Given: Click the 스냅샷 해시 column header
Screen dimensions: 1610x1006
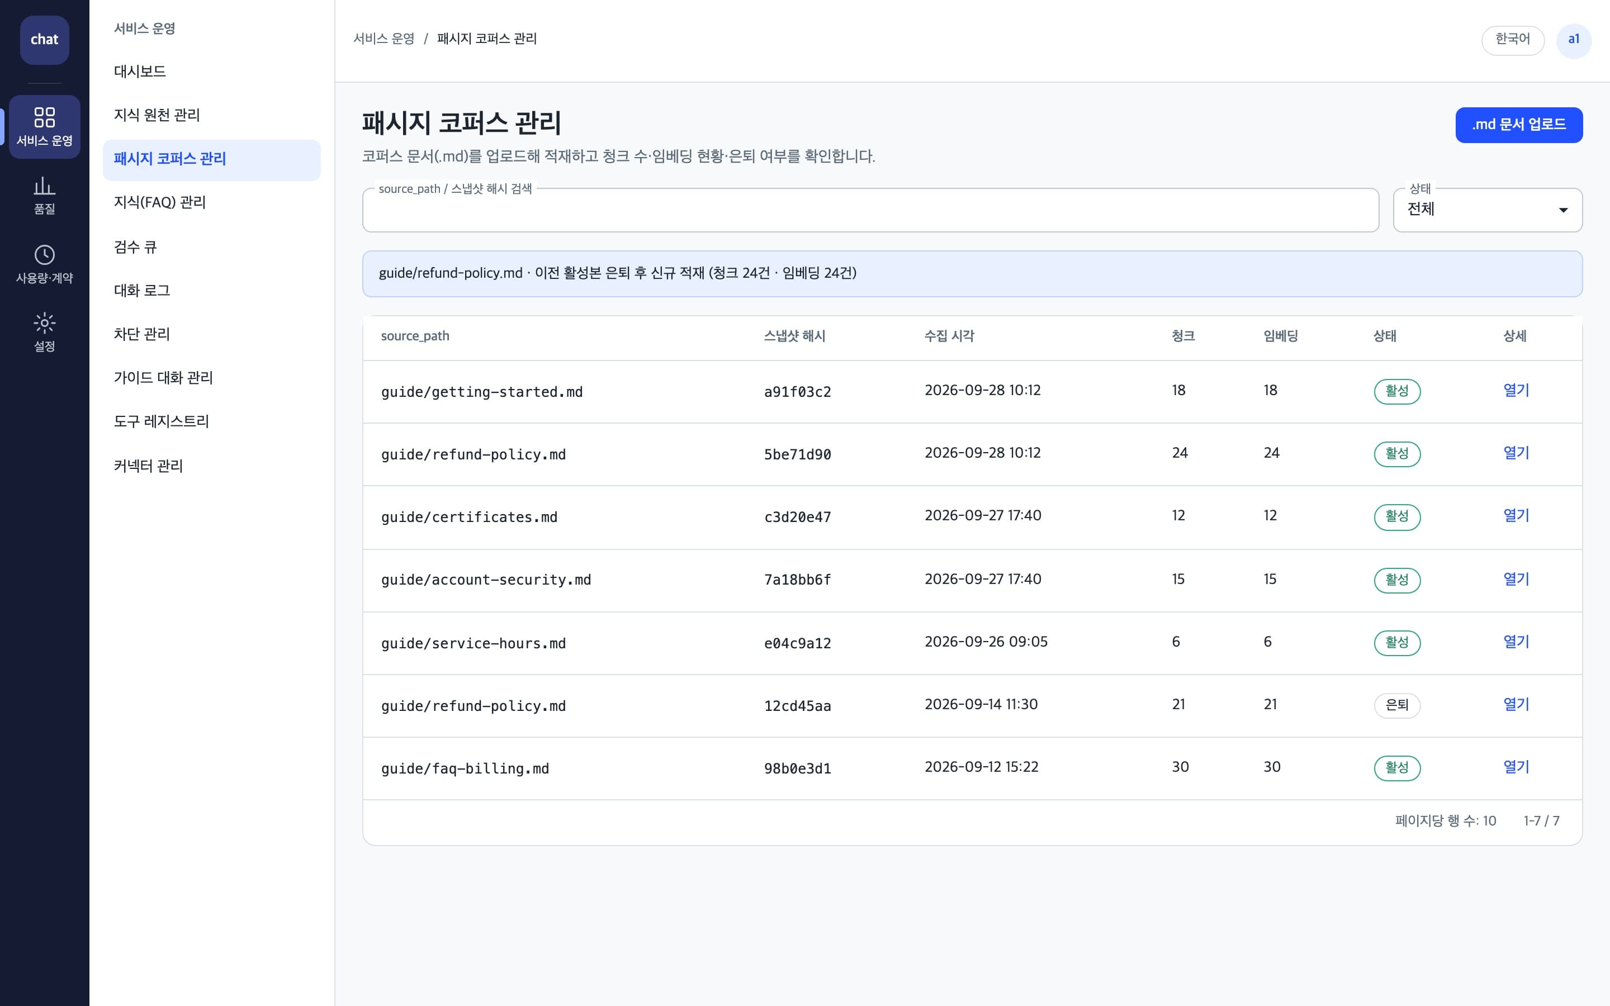Looking at the screenshot, I should coord(794,336).
